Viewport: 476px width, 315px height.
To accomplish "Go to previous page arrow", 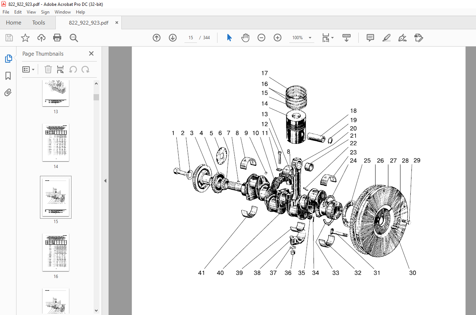I will click(x=157, y=38).
